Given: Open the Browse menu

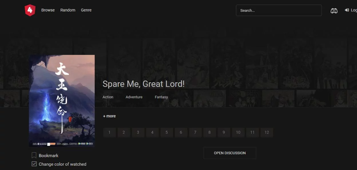Looking at the screenshot, I should click(48, 10).
